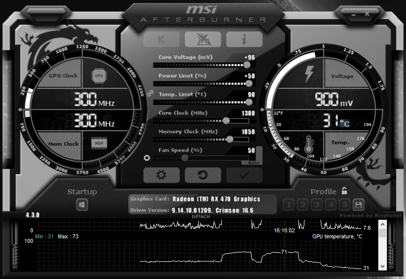The height and width of the screenshot is (279, 406).
Task: Select profile slot 5
Action: [345, 205]
